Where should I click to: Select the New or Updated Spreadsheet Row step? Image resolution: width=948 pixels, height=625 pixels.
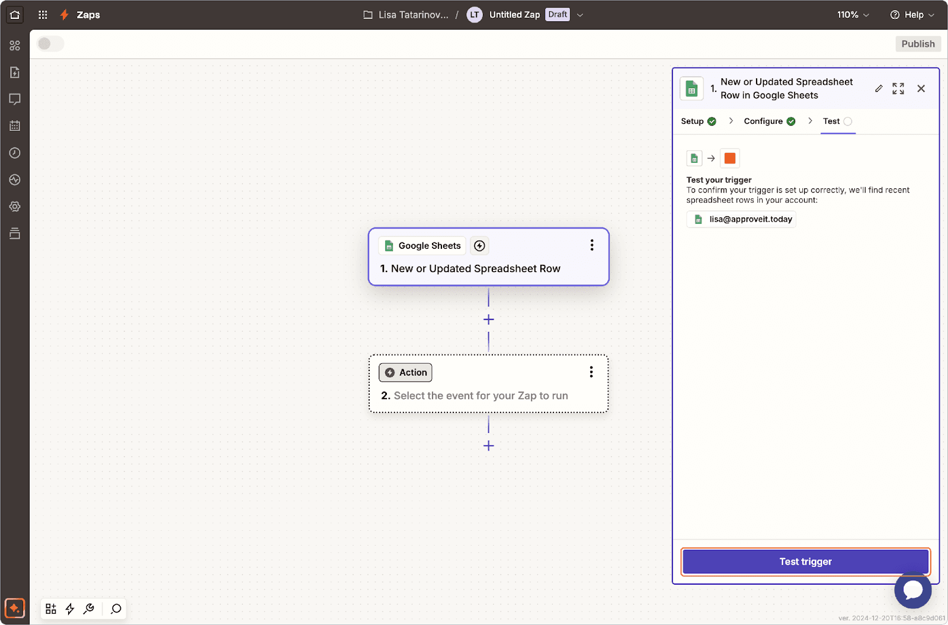click(489, 257)
